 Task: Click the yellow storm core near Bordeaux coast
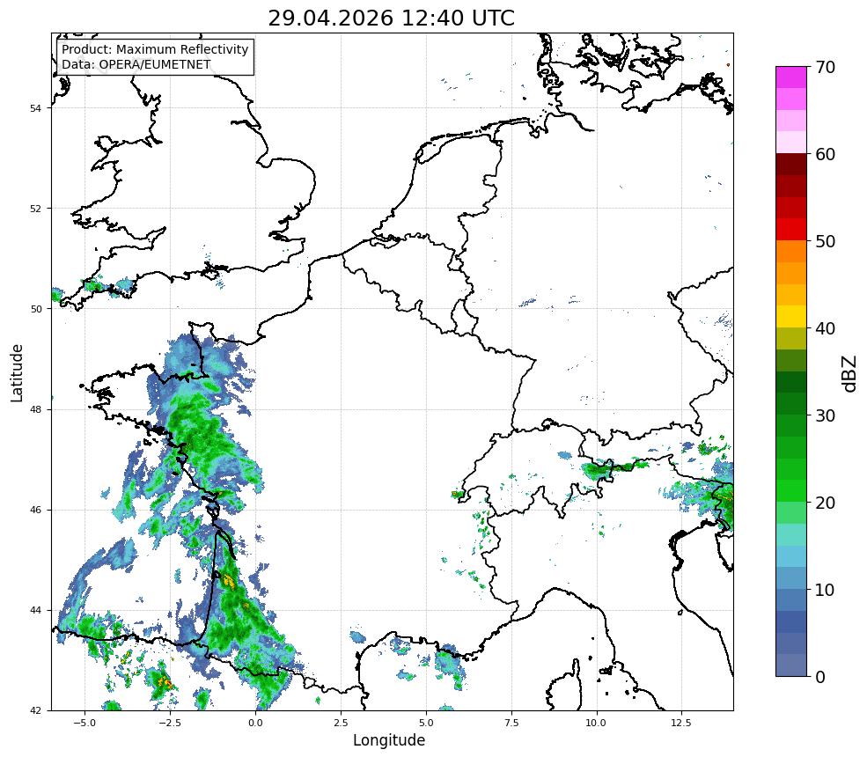[x=228, y=581]
